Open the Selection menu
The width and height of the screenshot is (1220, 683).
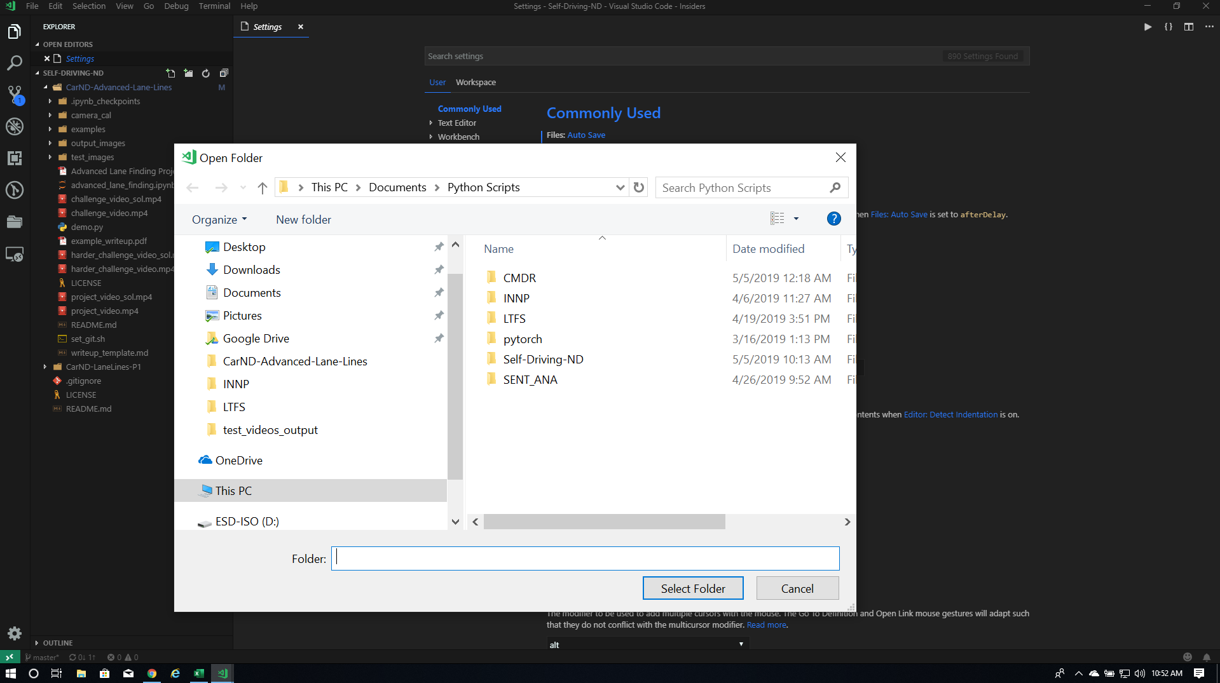tap(89, 6)
